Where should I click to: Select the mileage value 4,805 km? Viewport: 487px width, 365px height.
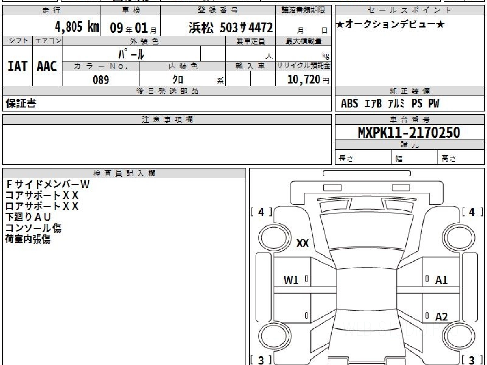coord(77,27)
